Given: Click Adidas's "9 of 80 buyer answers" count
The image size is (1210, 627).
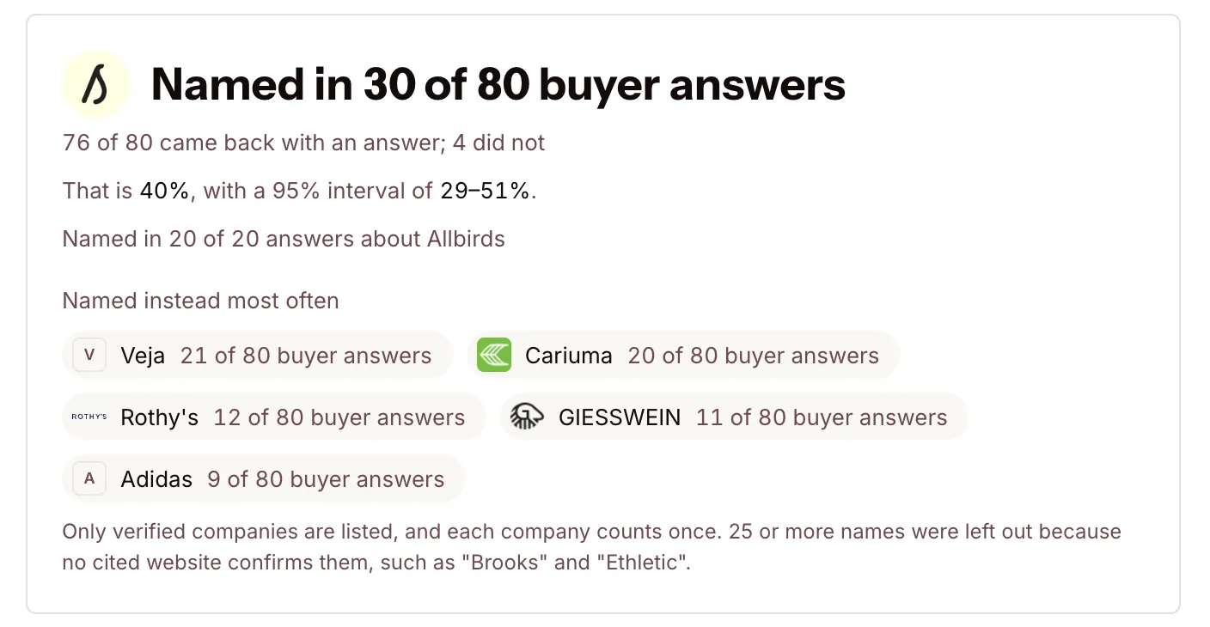Looking at the screenshot, I should coord(326,479).
